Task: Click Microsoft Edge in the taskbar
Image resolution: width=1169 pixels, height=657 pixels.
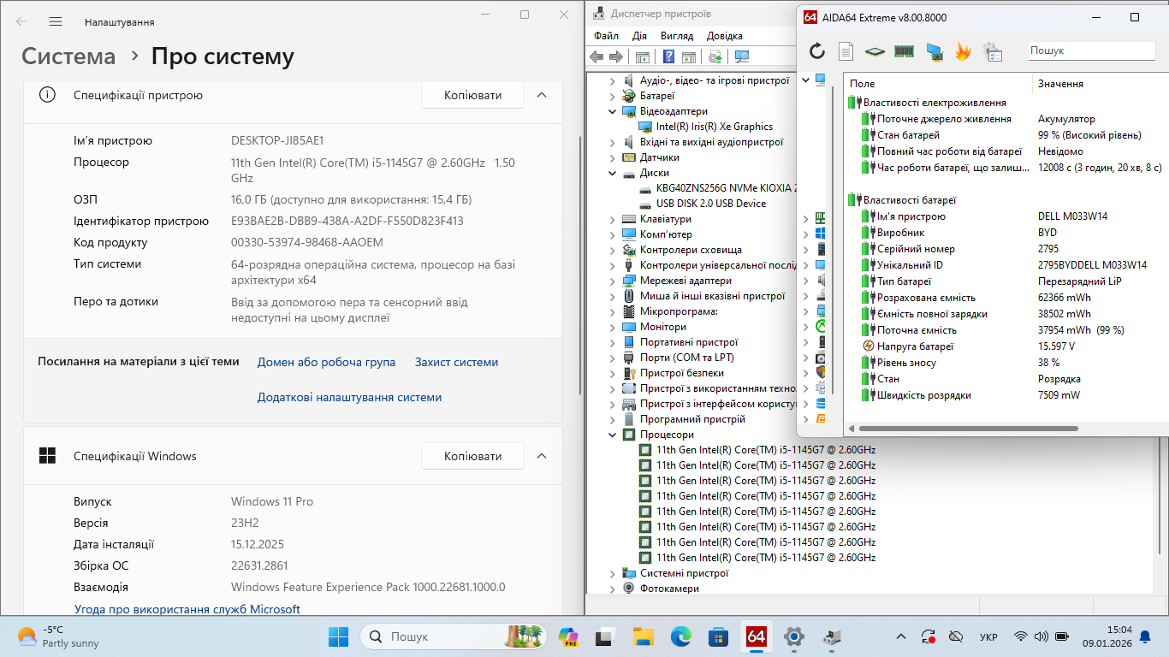Action: pyautogui.click(x=680, y=637)
